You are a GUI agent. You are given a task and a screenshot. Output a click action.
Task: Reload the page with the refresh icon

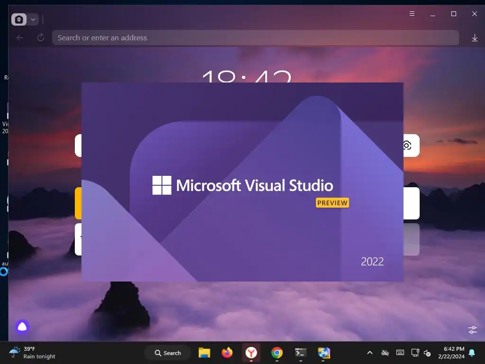pyautogui.click(x=41, y=38)
